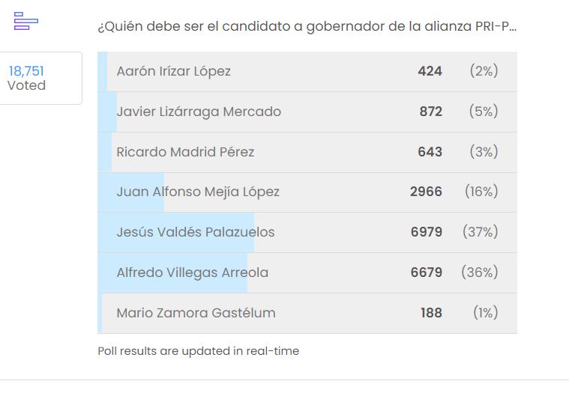Screen dimensions: 569x396
Task: Click the 6979 vote count
Action: coord(427,232)
